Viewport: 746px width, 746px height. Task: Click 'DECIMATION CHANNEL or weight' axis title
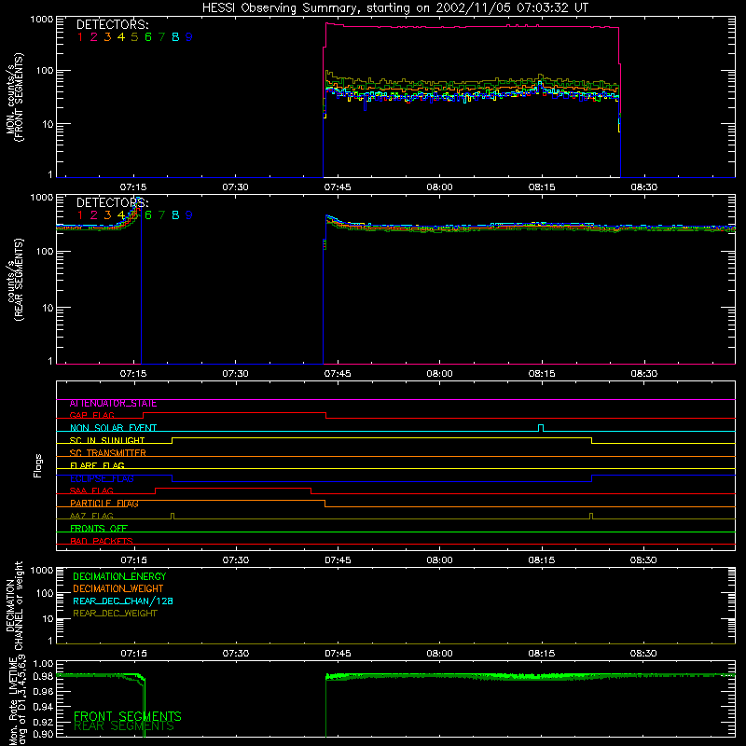pos(14,605)
